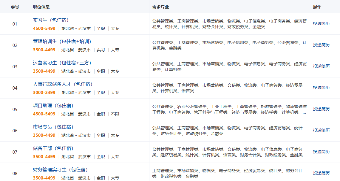Submit resume for row 06 市场专员
Image resolution: width=340 pixels, height=181 pixels.
pyautogui.click(x=321, y=131)
